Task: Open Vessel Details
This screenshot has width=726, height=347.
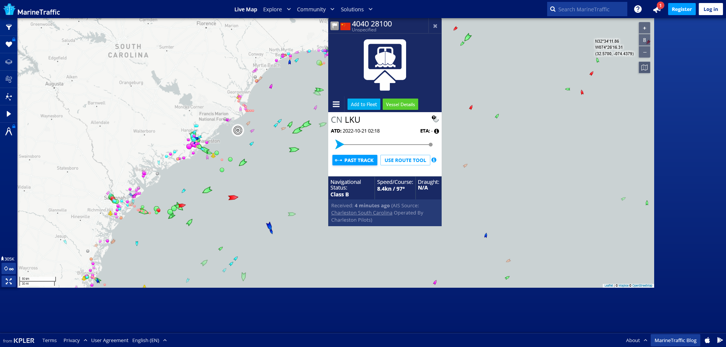Action: point(400,104)
